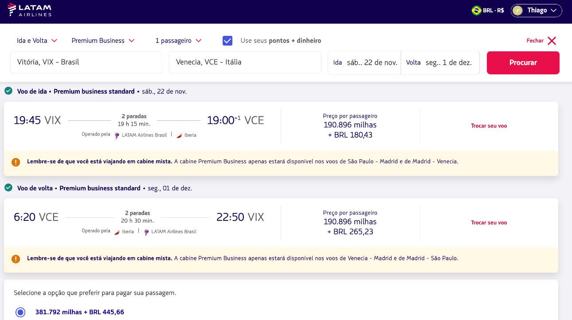The width and height of the screenshot is (572, 320).
Task: Expand the Ida e Volta trip type dropdown
Action: click(x=37, y=40)
